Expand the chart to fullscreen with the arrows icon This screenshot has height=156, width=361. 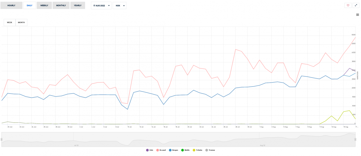[x=356, y=5]
